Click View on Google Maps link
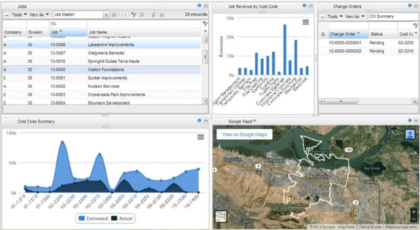 point(244,134)
